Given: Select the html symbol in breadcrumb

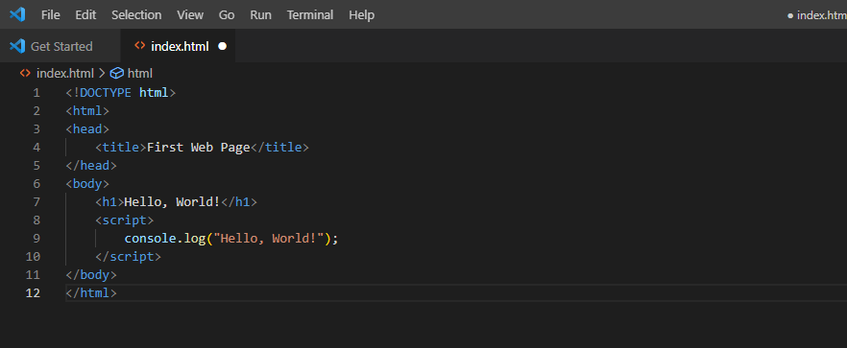Looking at the screenshot, I should point(140,73).
